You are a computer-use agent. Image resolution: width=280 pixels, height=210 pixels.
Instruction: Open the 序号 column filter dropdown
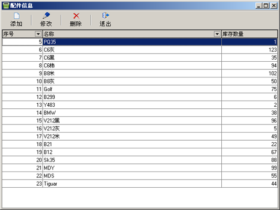tap(38, 34)
